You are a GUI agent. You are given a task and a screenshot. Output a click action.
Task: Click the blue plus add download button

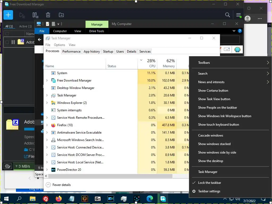pos(8,15)
